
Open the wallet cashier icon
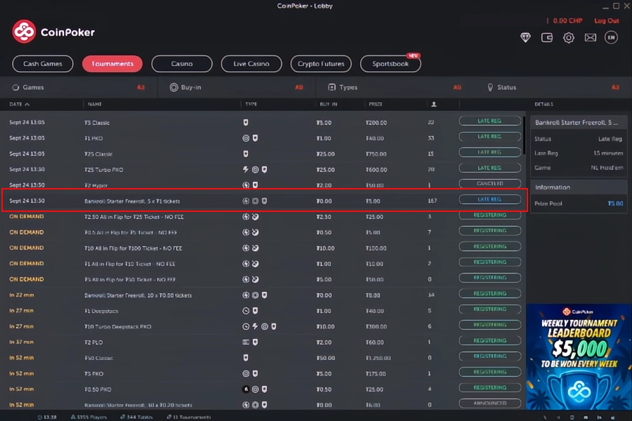tap(547, 38)
